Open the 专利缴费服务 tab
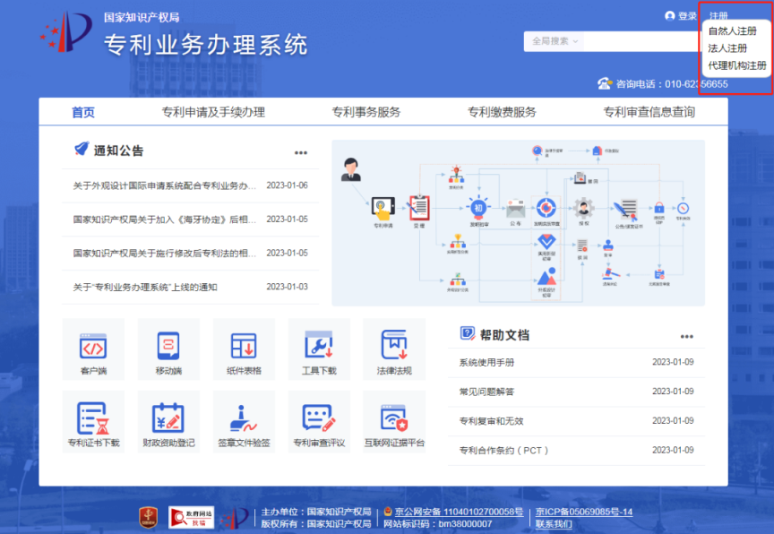Viewport: 774px width, 534px height. [502, 113]
